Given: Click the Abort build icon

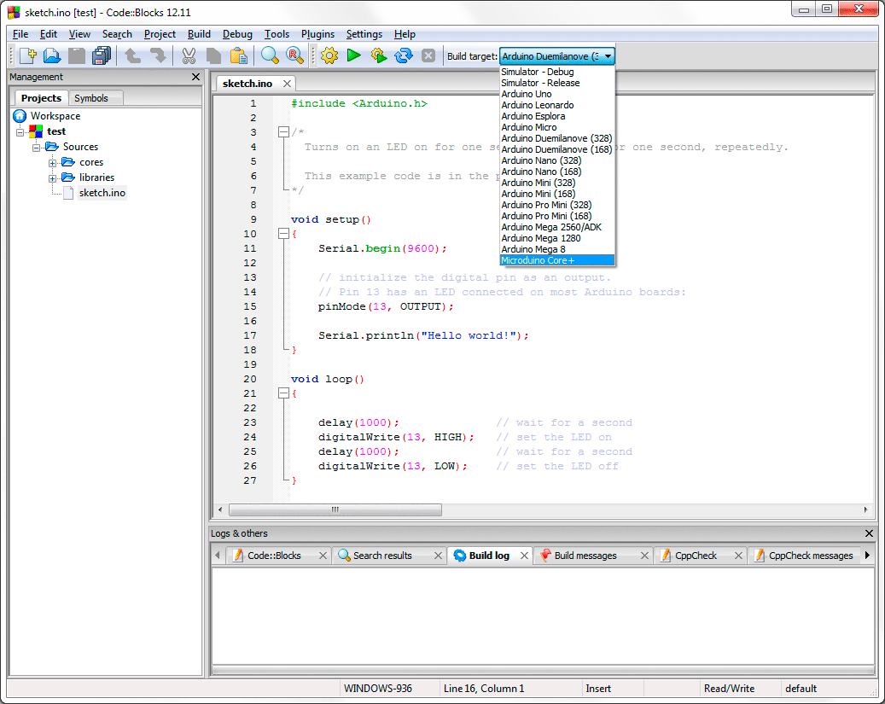Looking at the screenshot, I should pos(428,55).
